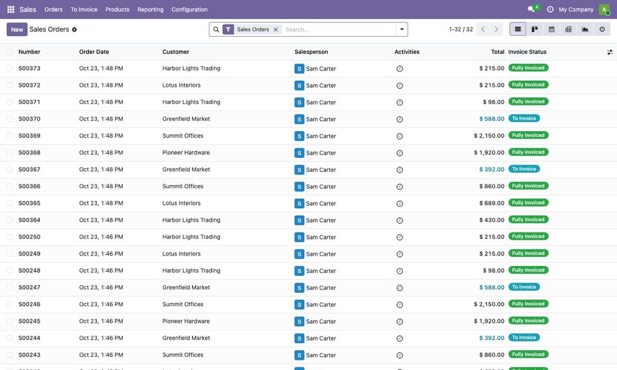Open the 1-32 / 32 pager counter
This screenshot has width=617, height=370.
click(x=461, y=30)
